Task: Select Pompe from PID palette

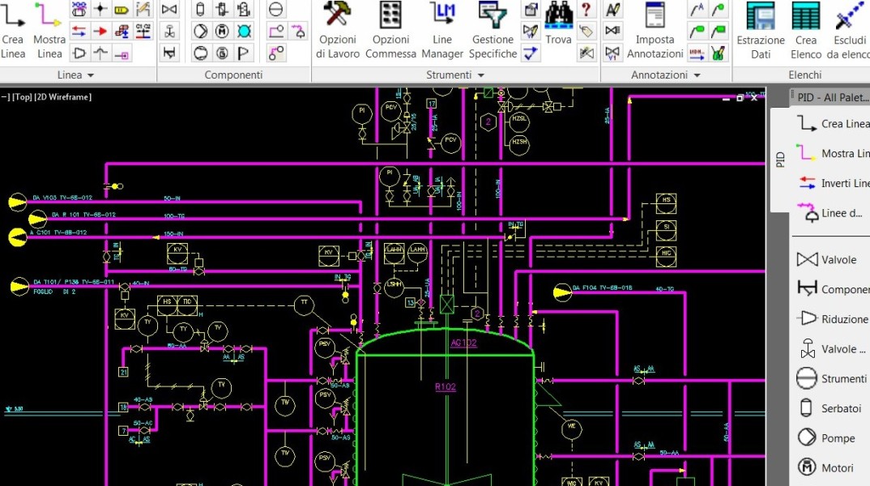Action: (837, 438)
